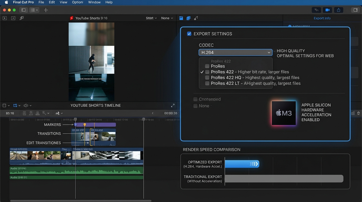This screenshot has width=362, height=202.
Task: Open the File menu
Action: click(41, 2)
